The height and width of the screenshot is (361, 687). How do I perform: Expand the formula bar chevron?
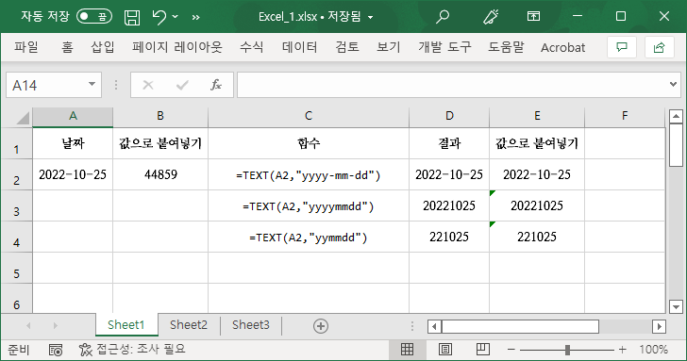[x=674, y=85]
